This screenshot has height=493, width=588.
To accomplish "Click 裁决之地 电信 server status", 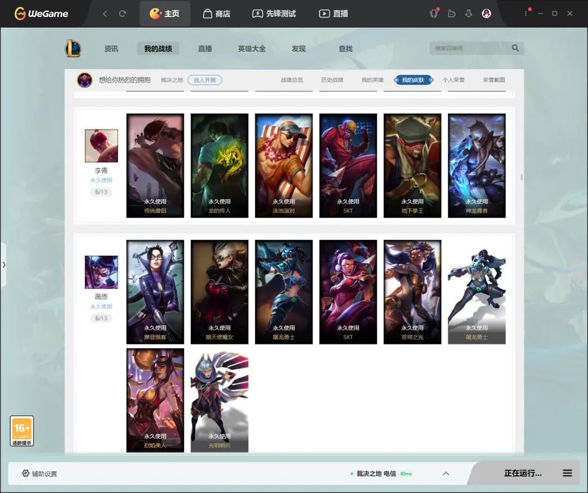I will (x=376, y=473).
